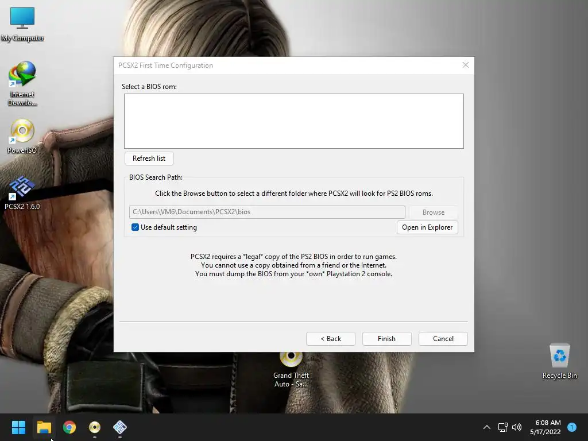
Task: Click the 'Select a BIOS rom:' label
Action: [149, 87]
